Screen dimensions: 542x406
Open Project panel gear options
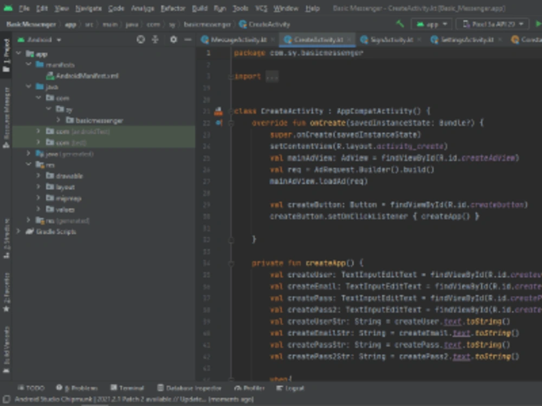click(173, 40)
